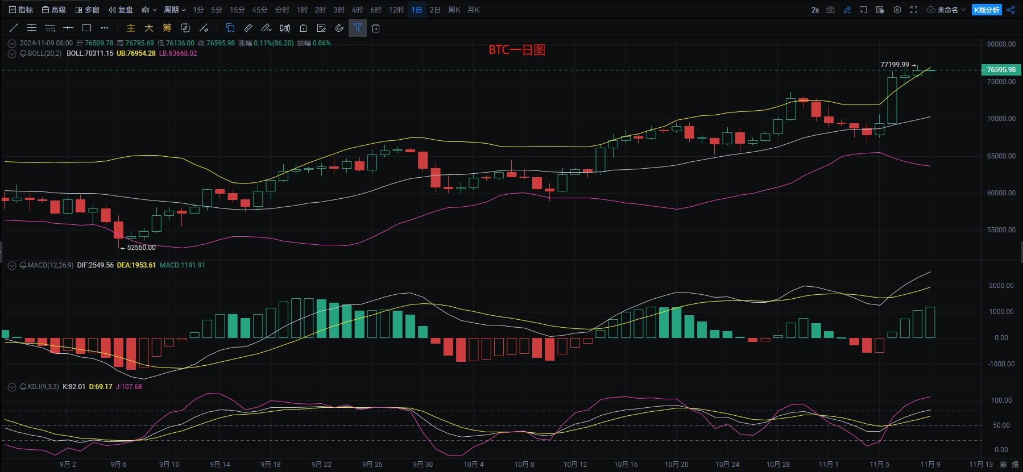This screenshot has height=472, width=1023.
Task: Click the 76595.98 current price label
Action: click(1001, 70)
